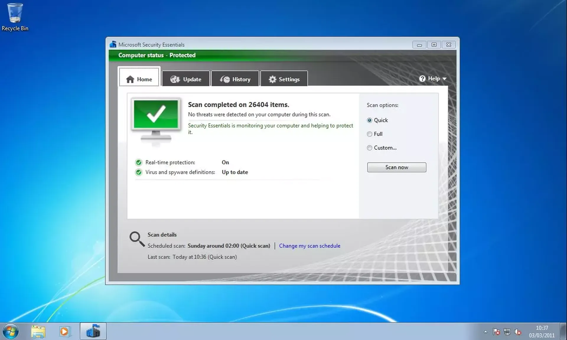This screenshot has height=340, width=567.
Task: Expand hidden icons in the notification area
Action: click(x=485, y=331)
